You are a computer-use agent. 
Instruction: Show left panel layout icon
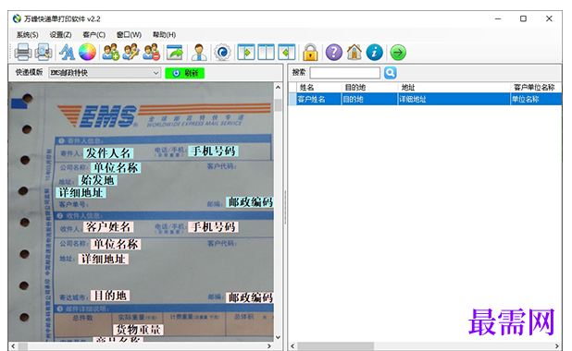point(246,52)
